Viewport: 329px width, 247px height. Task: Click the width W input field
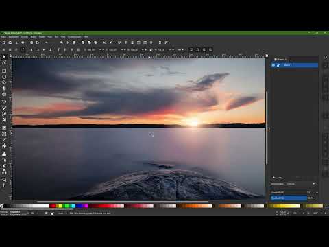pyautogui.click(x=135, y=49)
